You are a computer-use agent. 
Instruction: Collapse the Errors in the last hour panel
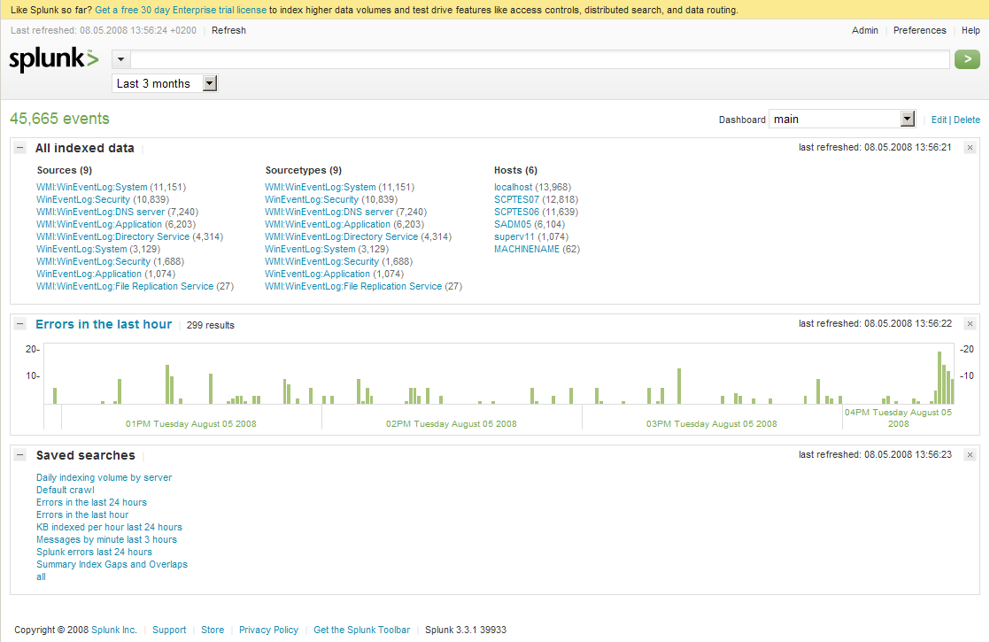pos(20,324)
